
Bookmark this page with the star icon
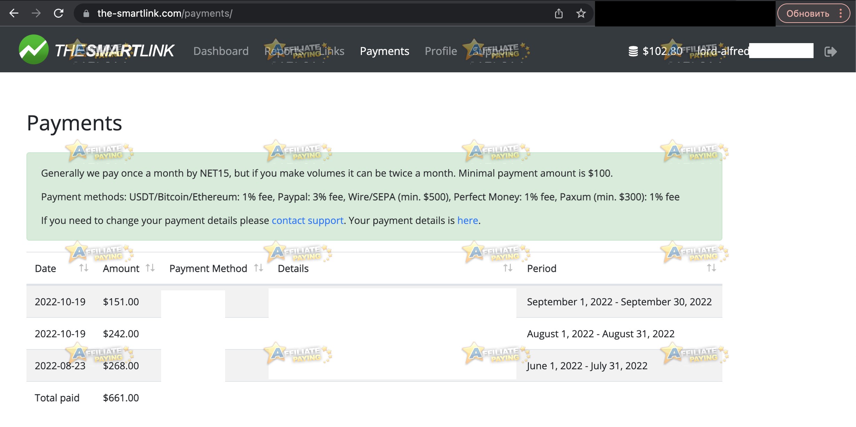point(581,14)
